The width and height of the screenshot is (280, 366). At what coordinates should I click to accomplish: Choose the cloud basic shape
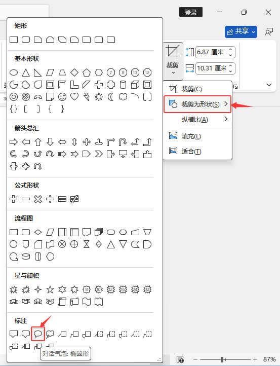(123, 97)
